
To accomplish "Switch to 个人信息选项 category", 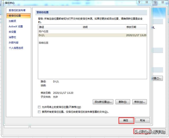I will tap(16, 48).
